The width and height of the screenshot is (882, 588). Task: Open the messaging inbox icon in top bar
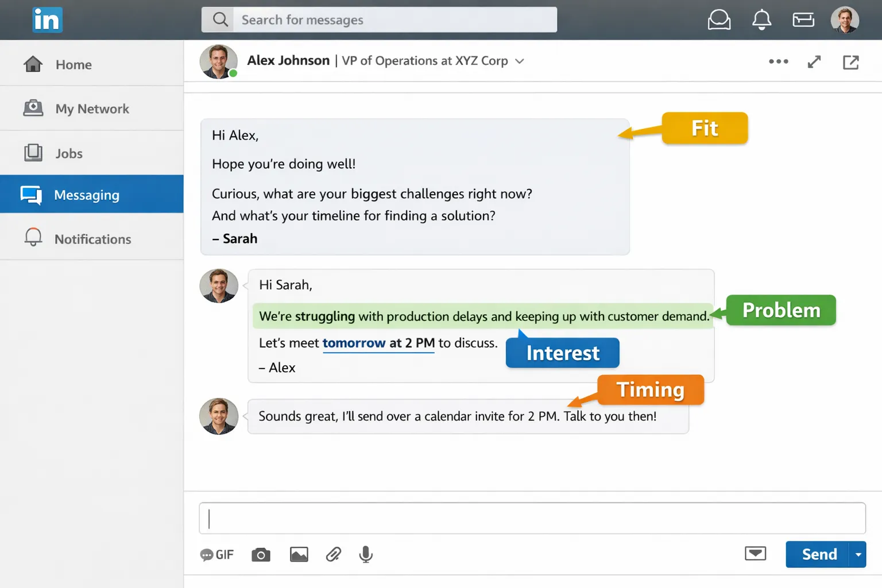pyautogui.click(x=719, y=19)
